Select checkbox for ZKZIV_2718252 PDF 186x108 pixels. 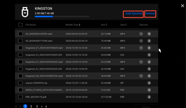pos(20,90)
